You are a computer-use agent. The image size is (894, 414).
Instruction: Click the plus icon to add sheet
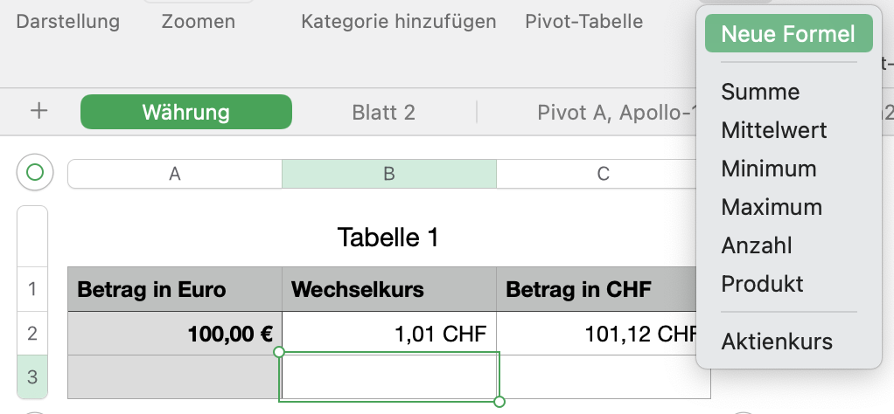coord(38,112)
